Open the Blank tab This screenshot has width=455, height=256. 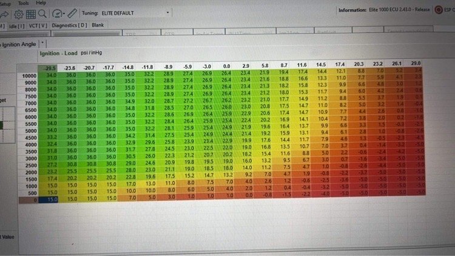point(98,25)
